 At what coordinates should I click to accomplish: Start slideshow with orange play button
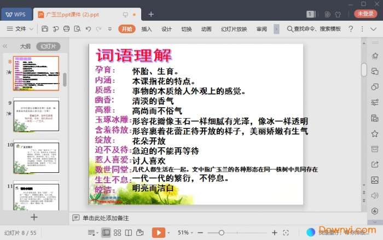(159, 233)
